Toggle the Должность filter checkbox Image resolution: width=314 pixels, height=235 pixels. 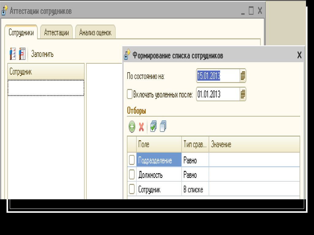point(132,175)
